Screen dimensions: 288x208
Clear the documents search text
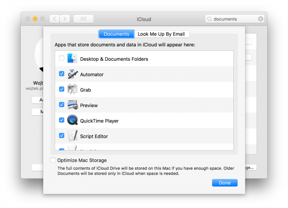261,19
